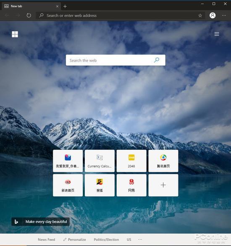Open the page settings hamburger menu
This screenshot has height=246, width=231.
point(217,34)
